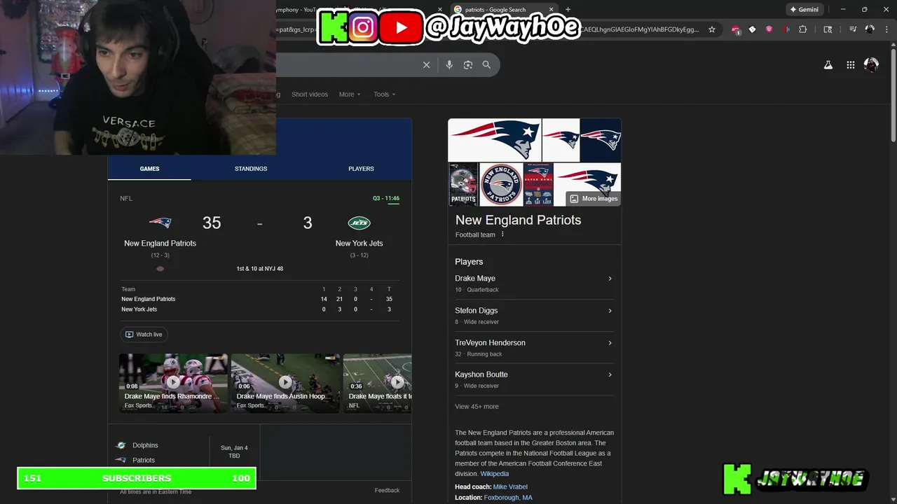This screenshot has width=897, height=504.
Task: Click the 1st & 10 at NYJ 48 status
Action: tap(260, 269)
